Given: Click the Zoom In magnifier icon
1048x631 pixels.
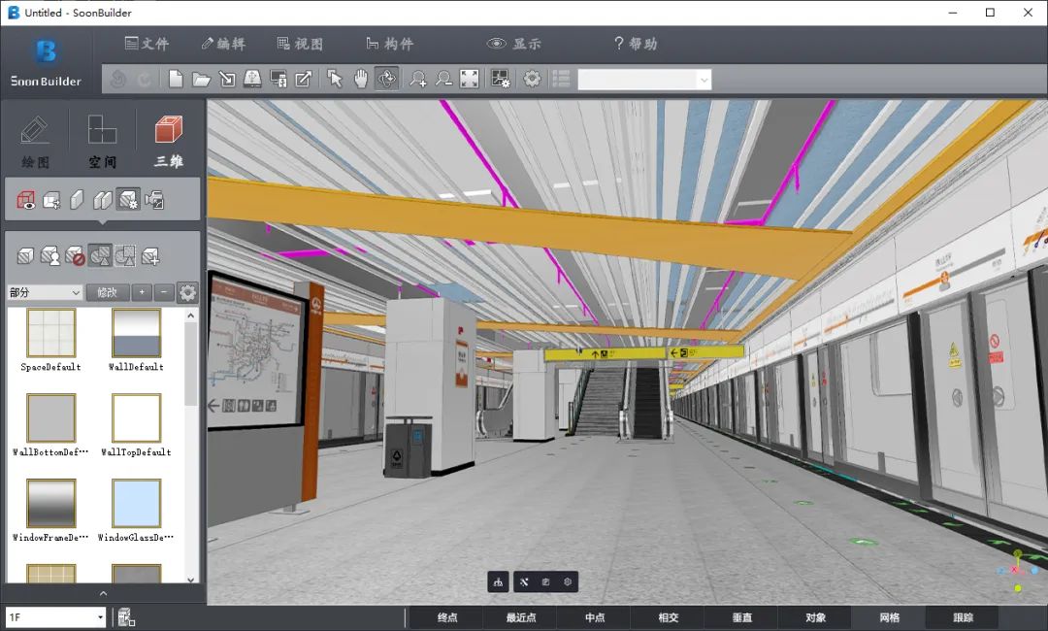Looking at the screenshot, I should pos(418,78).
